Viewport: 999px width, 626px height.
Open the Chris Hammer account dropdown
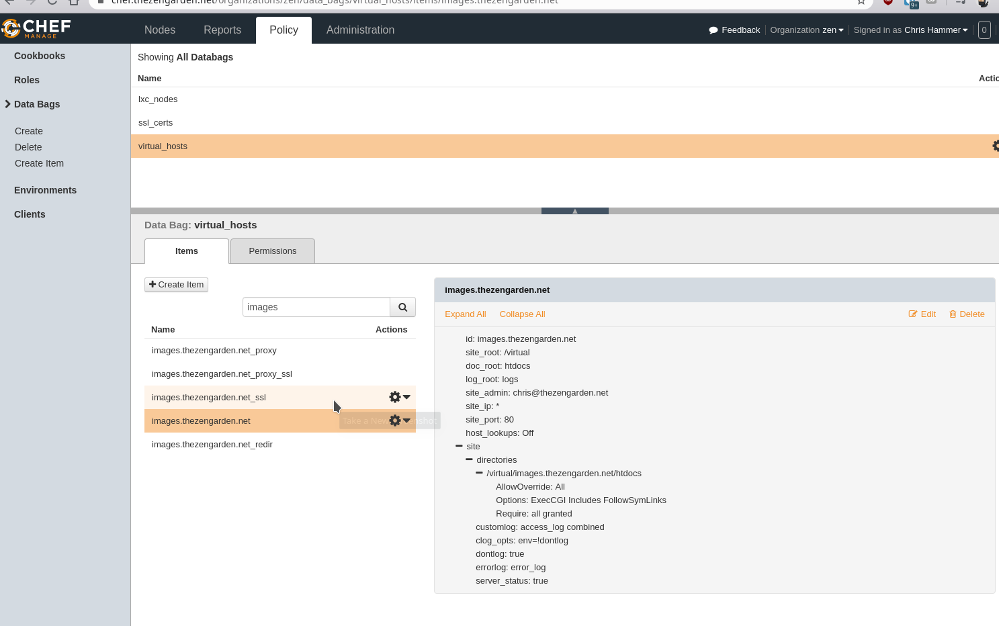coord(910,30)
